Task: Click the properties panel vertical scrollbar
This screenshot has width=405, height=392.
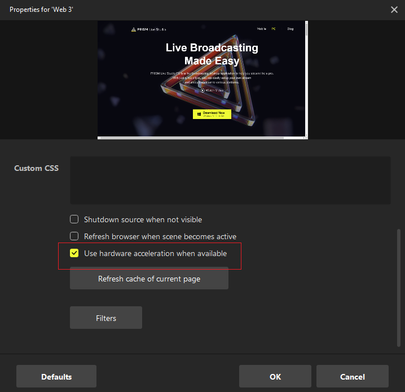Action: click(x=399, y=282)
